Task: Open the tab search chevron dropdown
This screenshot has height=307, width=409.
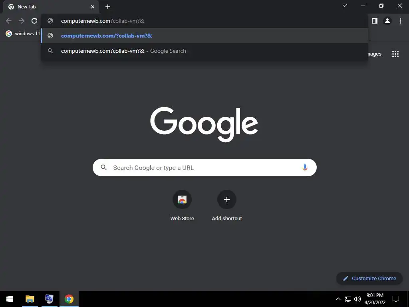Action: pyautogui.click(x=345, y=6)
